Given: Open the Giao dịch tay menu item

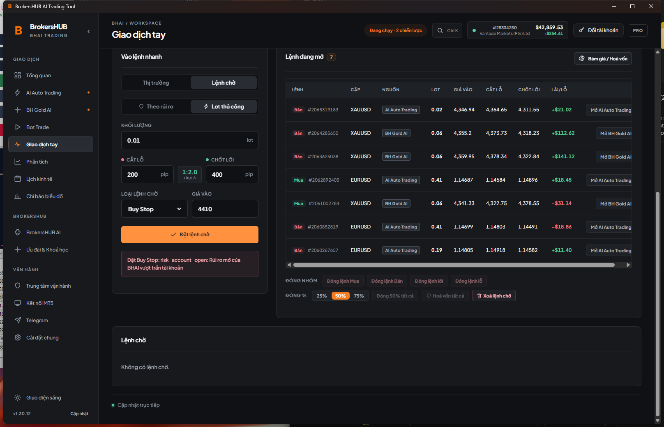Looking at the screenshot, I should (51, 144).
